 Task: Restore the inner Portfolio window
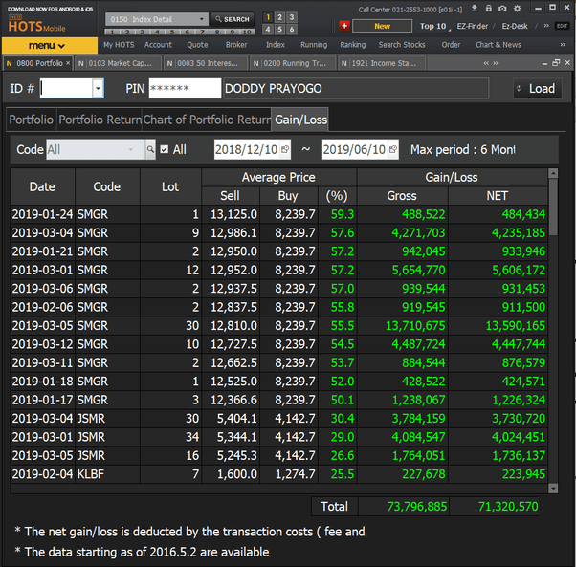click(556, 63)
